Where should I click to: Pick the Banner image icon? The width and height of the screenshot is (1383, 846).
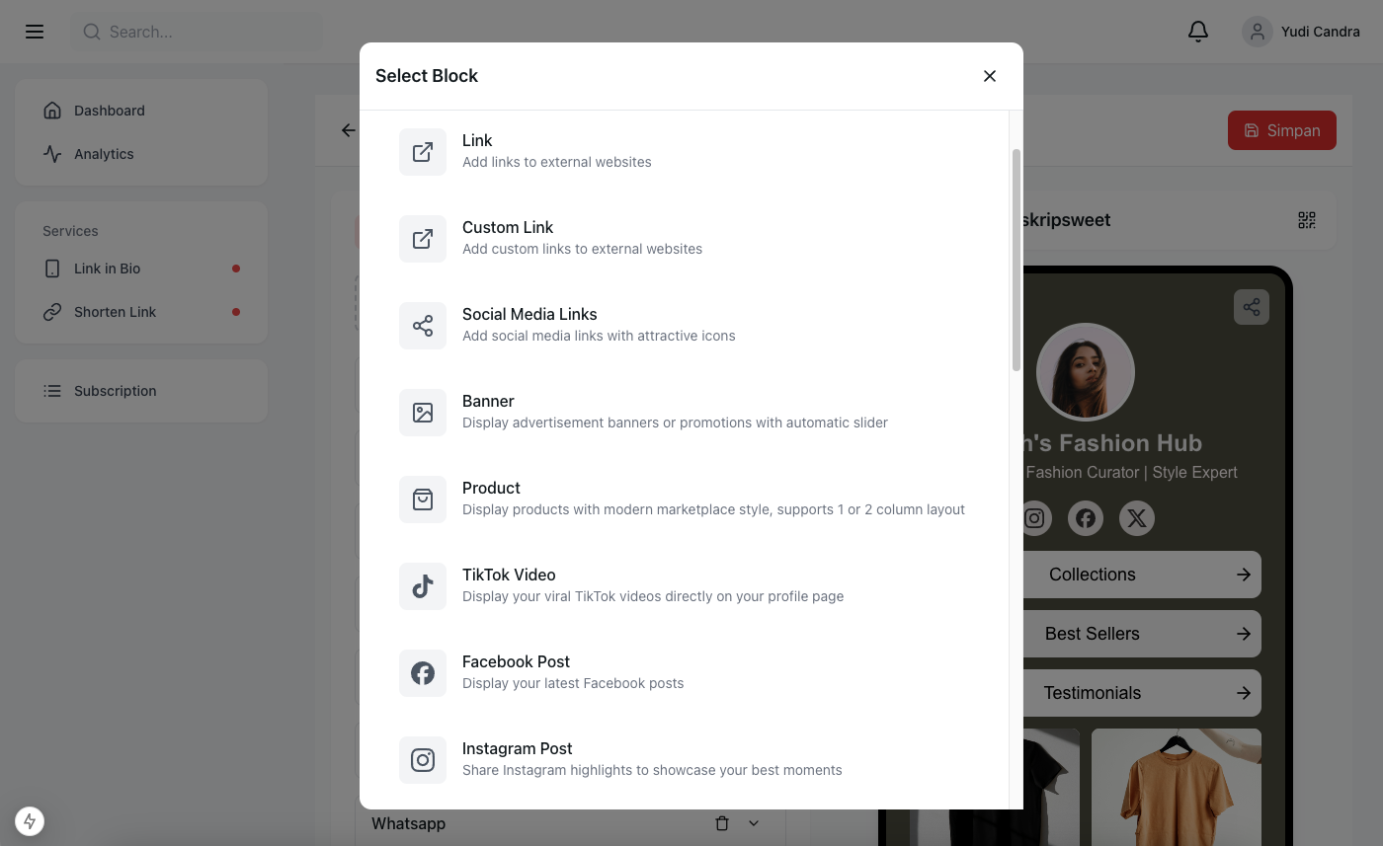423,413
